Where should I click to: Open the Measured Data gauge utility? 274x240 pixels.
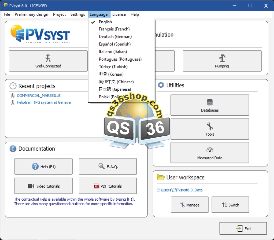pos(210,153)
